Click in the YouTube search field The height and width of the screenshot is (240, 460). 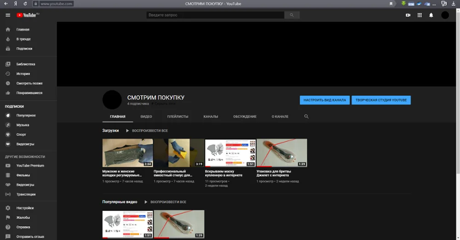pos(215,15)
